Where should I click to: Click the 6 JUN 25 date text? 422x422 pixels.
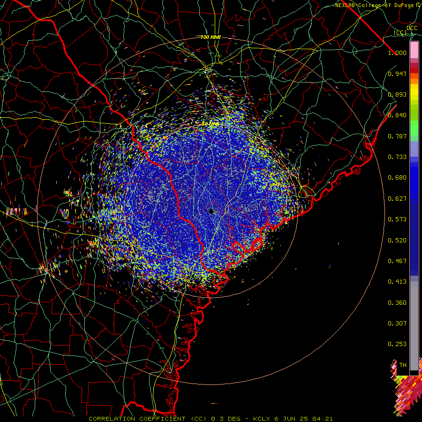point(291,419)
